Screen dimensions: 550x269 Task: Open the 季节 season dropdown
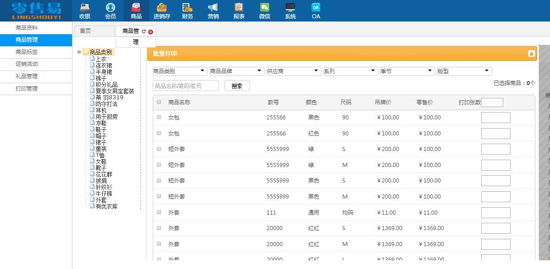[x=407, y=71]
